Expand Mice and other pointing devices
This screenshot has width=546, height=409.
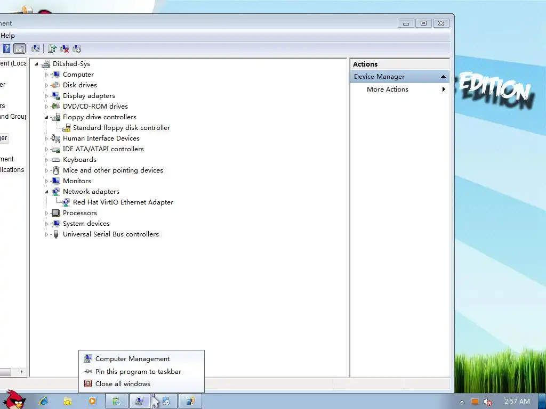pyautogui.click(x=46, y=170)
